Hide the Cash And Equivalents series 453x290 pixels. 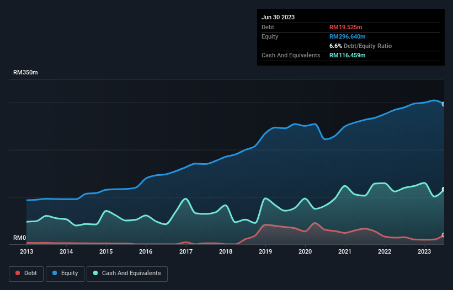(x=127, y=273)
